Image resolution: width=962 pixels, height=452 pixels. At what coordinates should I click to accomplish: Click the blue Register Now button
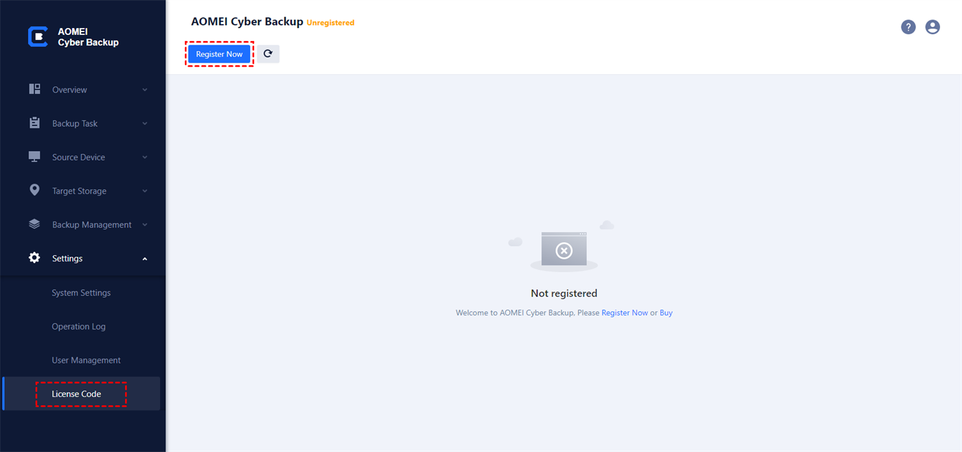coord(219,53)
